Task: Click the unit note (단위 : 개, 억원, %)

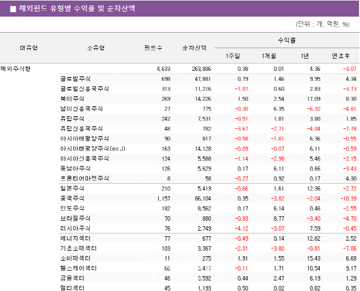Action: click(x=322, y=24)
